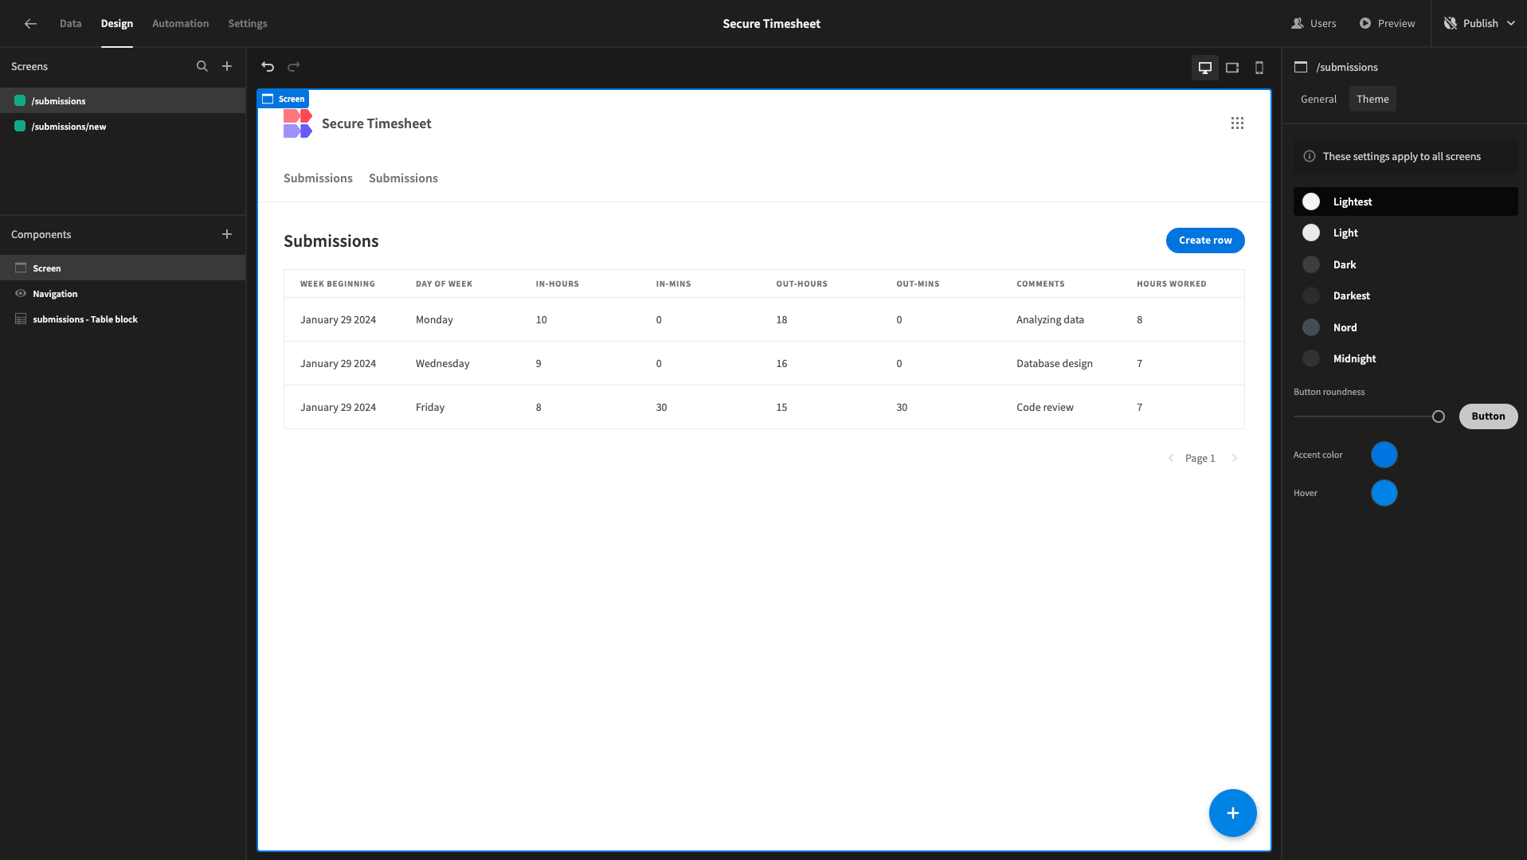
Task: Switch to mobile preview icon
Action: (1259, 68)
